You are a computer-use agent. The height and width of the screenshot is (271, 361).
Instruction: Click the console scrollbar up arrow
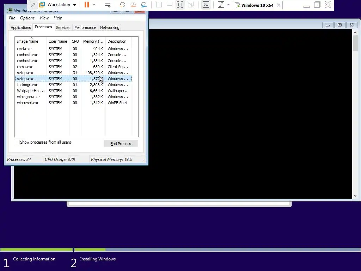click(355, 33)
